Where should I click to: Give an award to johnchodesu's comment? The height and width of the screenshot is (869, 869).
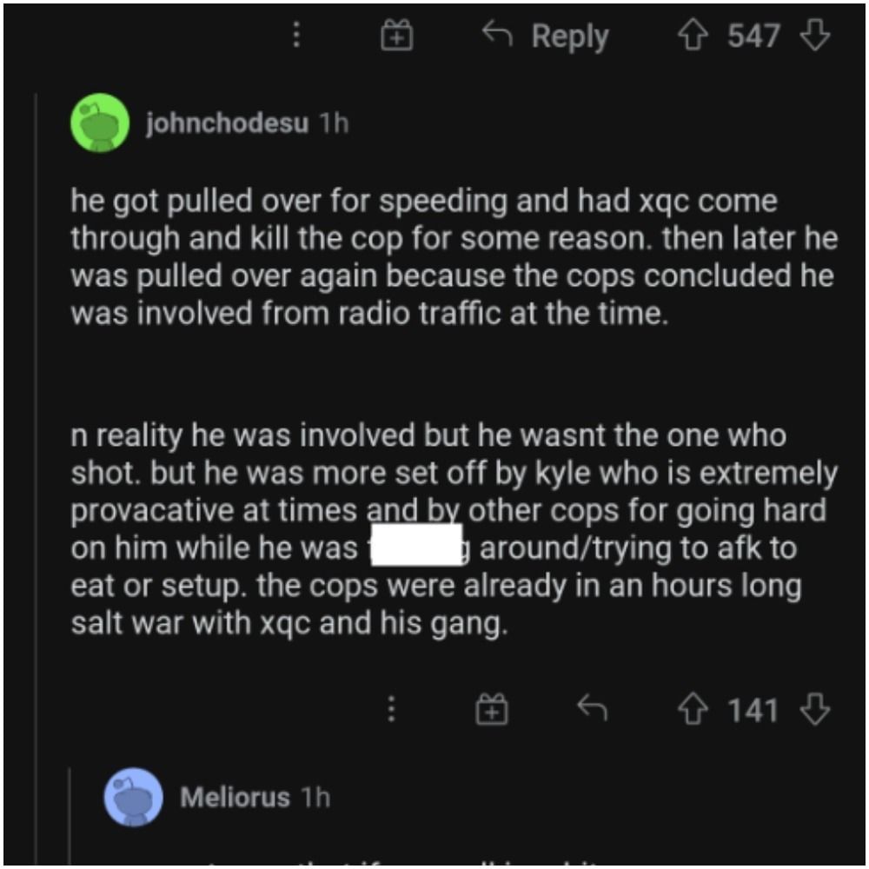493,710
